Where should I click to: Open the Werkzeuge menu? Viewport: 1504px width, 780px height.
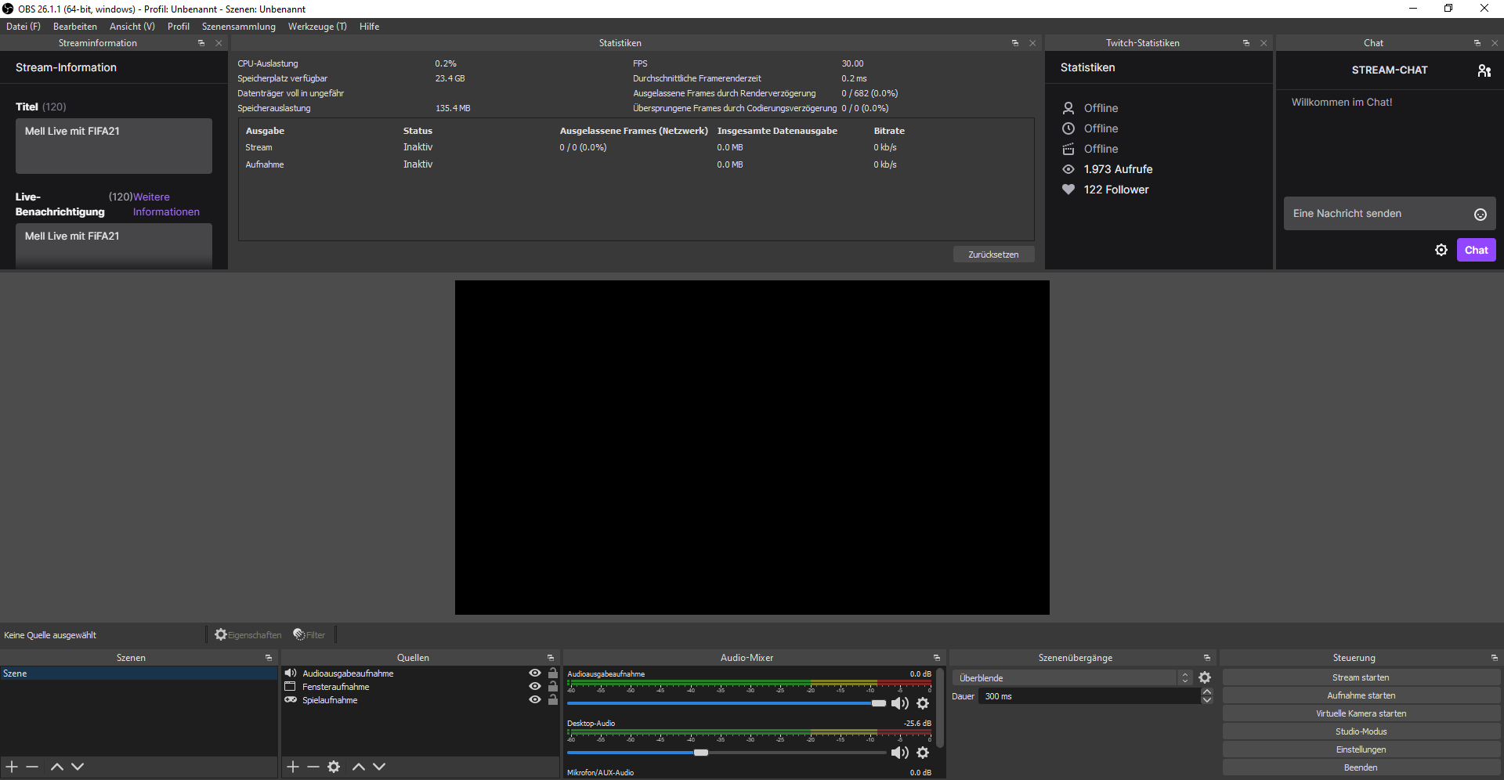click(x=316, y=27)
